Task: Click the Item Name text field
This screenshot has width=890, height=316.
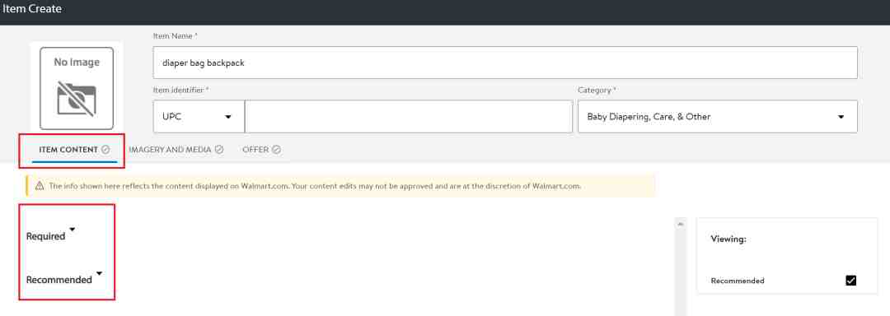Action: [x=505, y=63]
